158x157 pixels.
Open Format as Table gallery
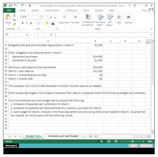click(100, 20)
